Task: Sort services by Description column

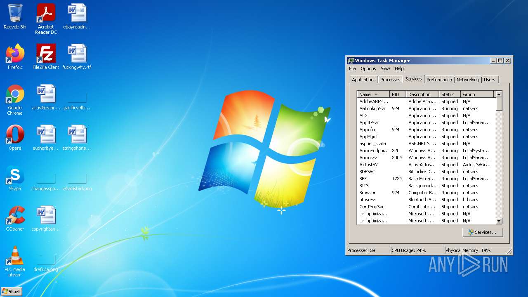Action: coord(422,94)
